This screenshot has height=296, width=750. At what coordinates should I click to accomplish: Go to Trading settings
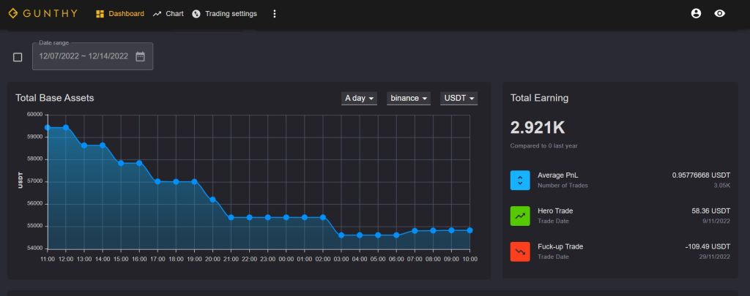click(224, 14)
